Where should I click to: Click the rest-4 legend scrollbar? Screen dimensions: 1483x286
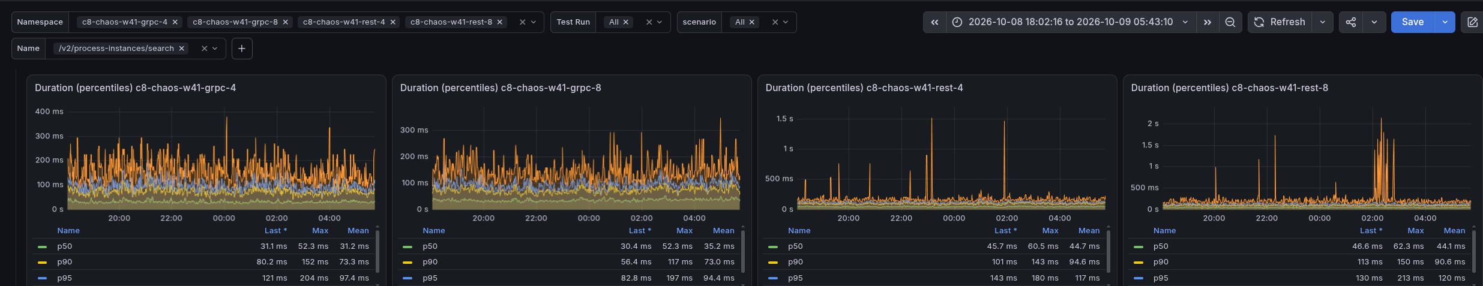point(1108,252)
